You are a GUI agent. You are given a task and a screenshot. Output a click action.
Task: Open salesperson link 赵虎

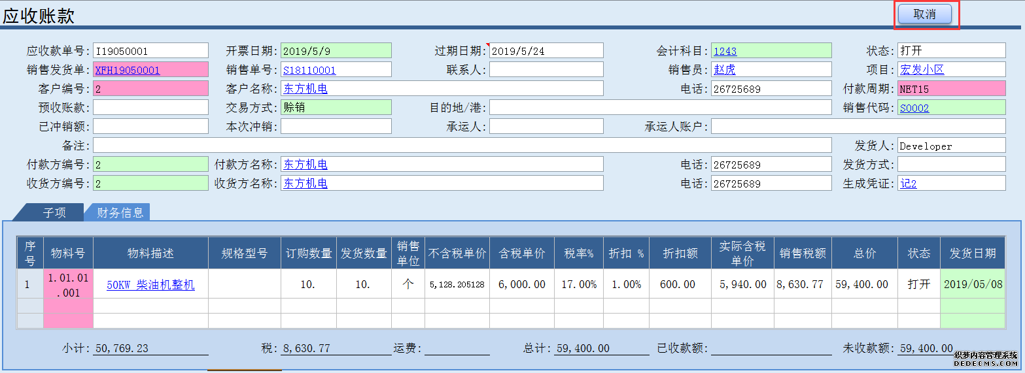pyautogui.click(x=724, y=70)
